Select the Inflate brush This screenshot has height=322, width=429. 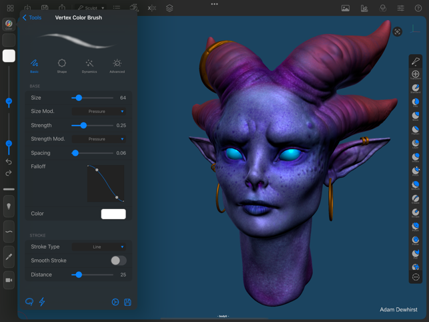[415, 158]
